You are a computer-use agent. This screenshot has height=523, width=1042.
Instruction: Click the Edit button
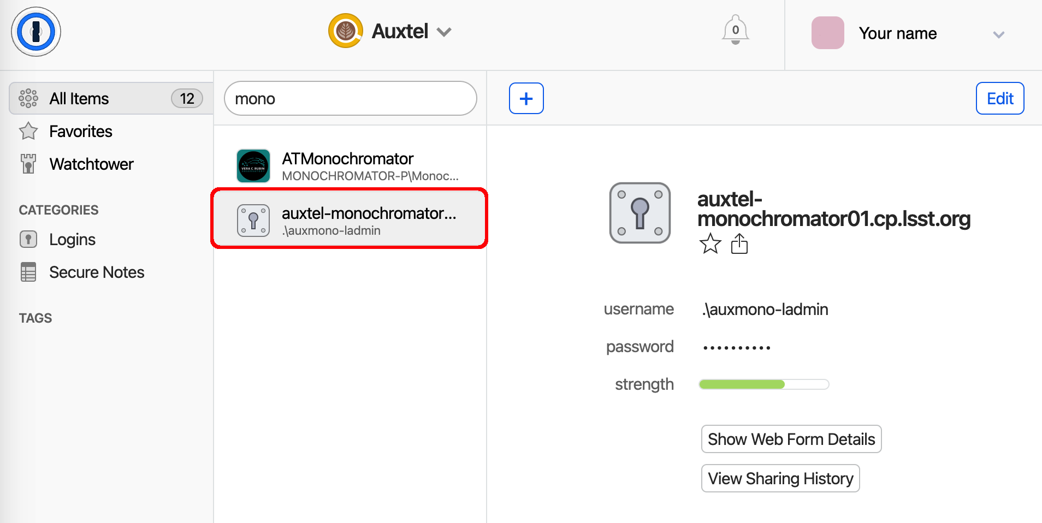coord(999,98)
